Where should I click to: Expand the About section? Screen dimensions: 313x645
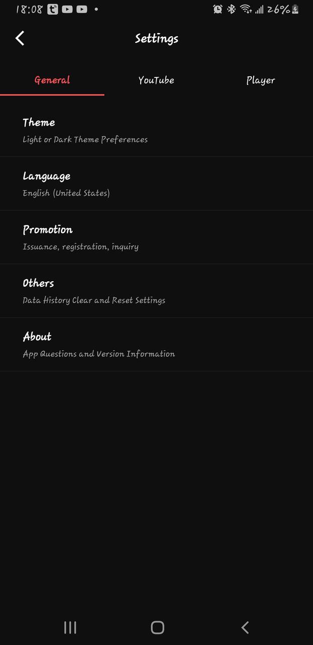tap(98, 344)
